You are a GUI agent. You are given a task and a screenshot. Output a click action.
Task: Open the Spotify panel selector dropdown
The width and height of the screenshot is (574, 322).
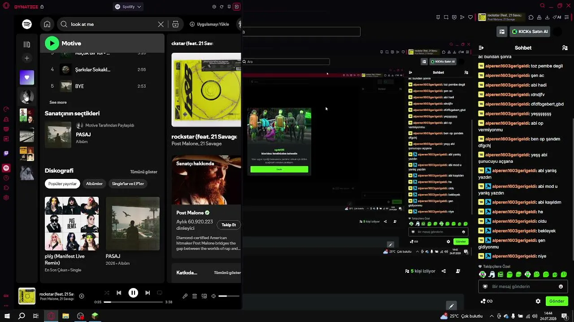(128, 7)
